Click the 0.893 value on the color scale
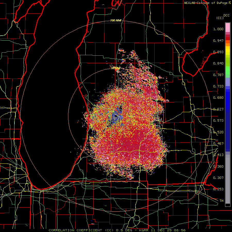The width and height of the screenshot is (232, 232). (x=218, y=52)
